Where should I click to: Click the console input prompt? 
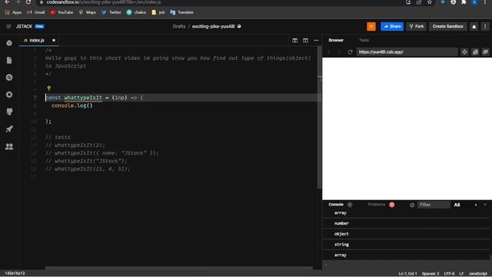point(407,265)
